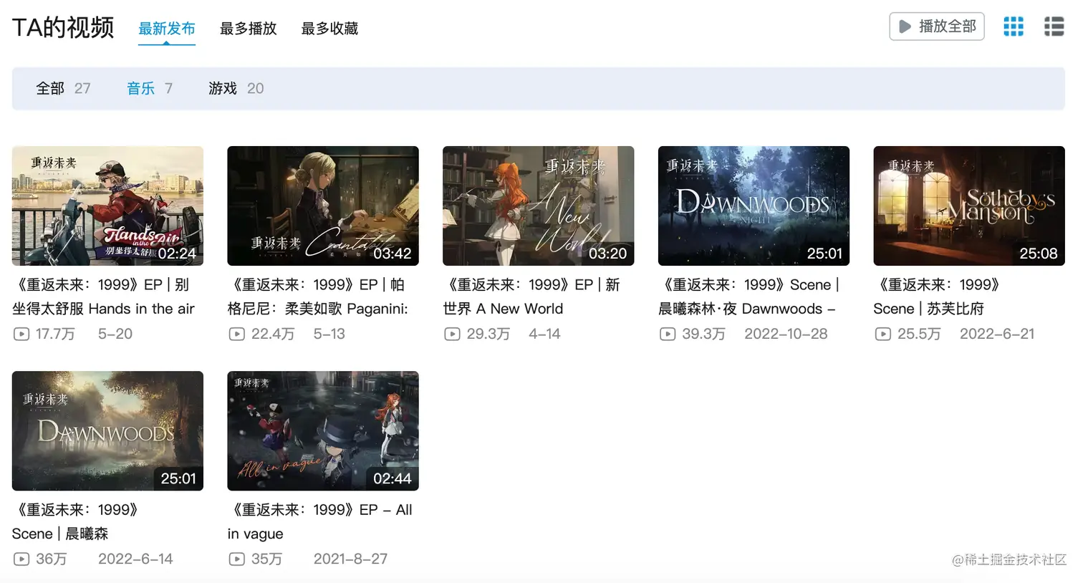Screen dimensions: 1083x583
Task: Open title link 晨曦森林·夜 Dawnwoods
Action: pyautogui.click(x=749, y=297)
